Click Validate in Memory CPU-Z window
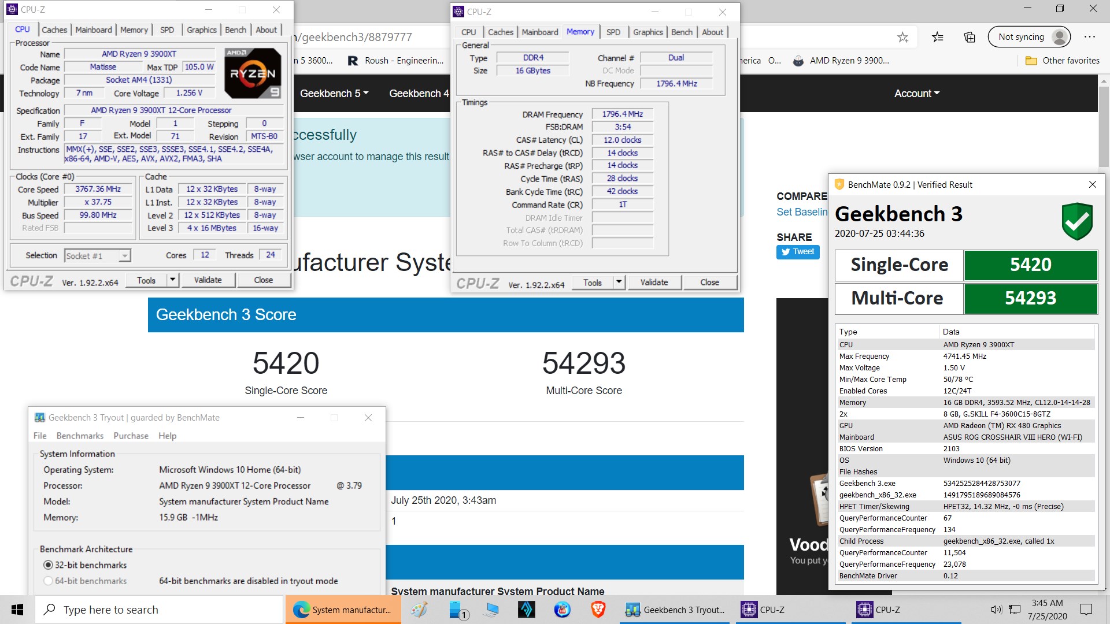Image resolution: width=1110 pixels, height=624 pixels. pos(654,282)
